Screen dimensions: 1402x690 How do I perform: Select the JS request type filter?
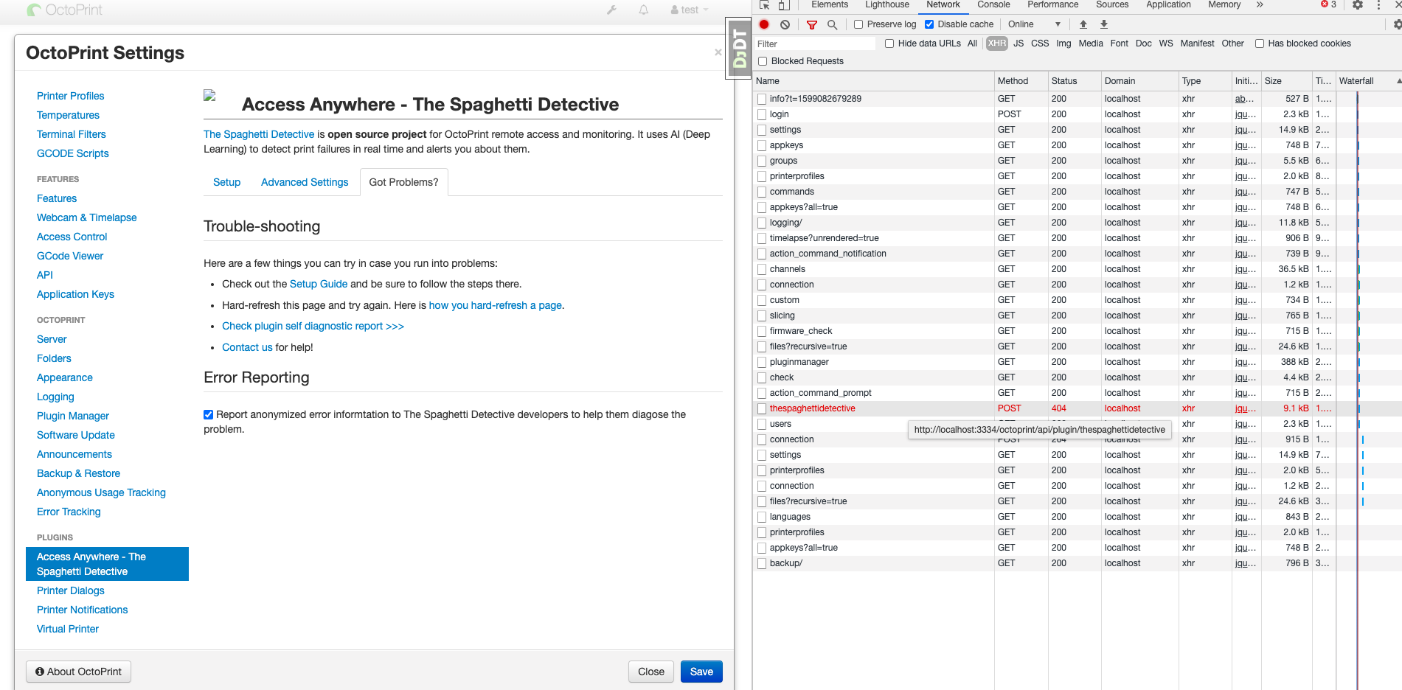point(1018,43)
